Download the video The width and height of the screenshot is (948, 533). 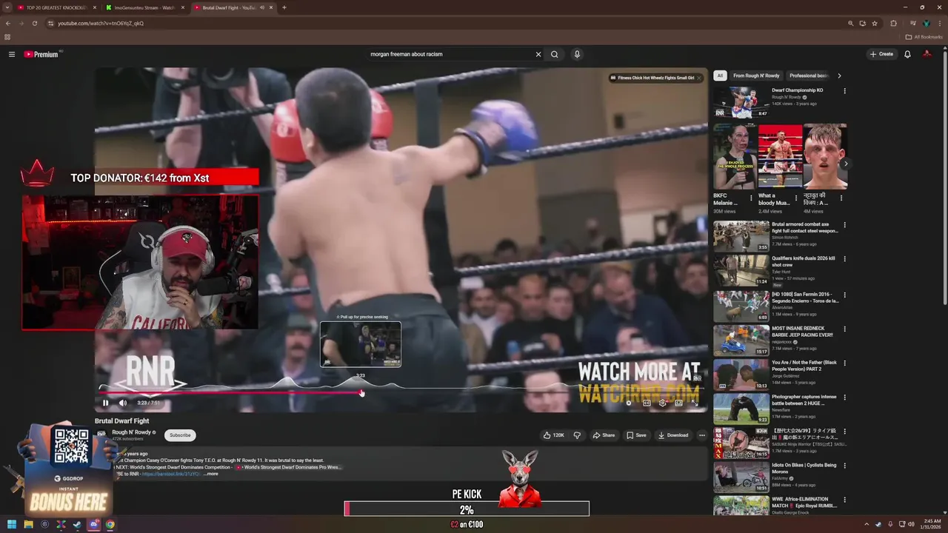click(673, 435)
